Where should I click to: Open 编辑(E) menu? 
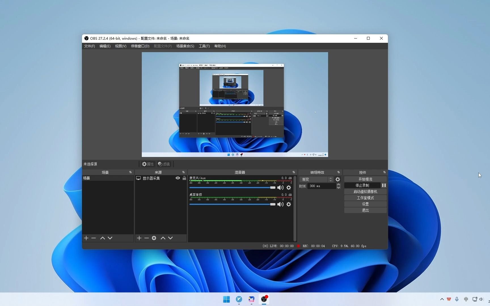(105, 46)
